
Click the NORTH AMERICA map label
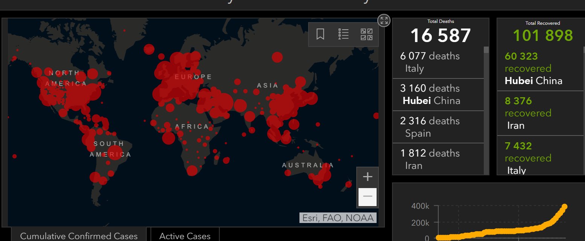(66, 78)
